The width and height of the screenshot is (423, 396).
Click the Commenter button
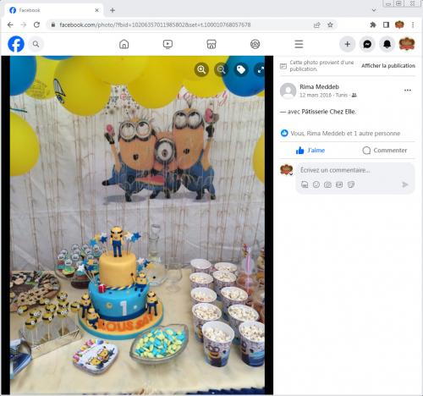[x=385, y=151]
